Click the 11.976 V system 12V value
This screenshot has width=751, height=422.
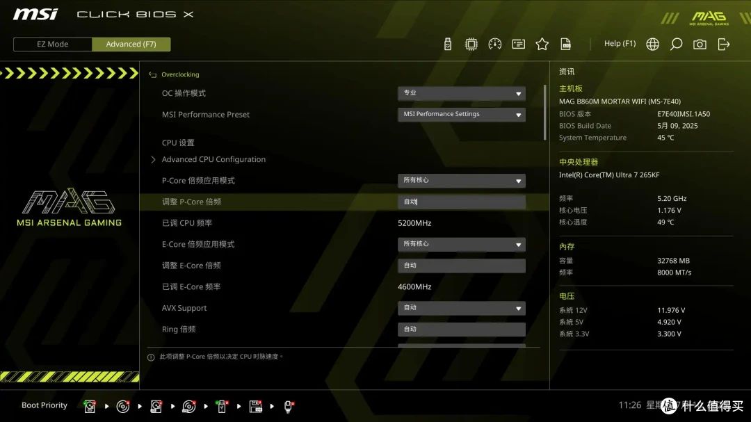tap(671, 310)
